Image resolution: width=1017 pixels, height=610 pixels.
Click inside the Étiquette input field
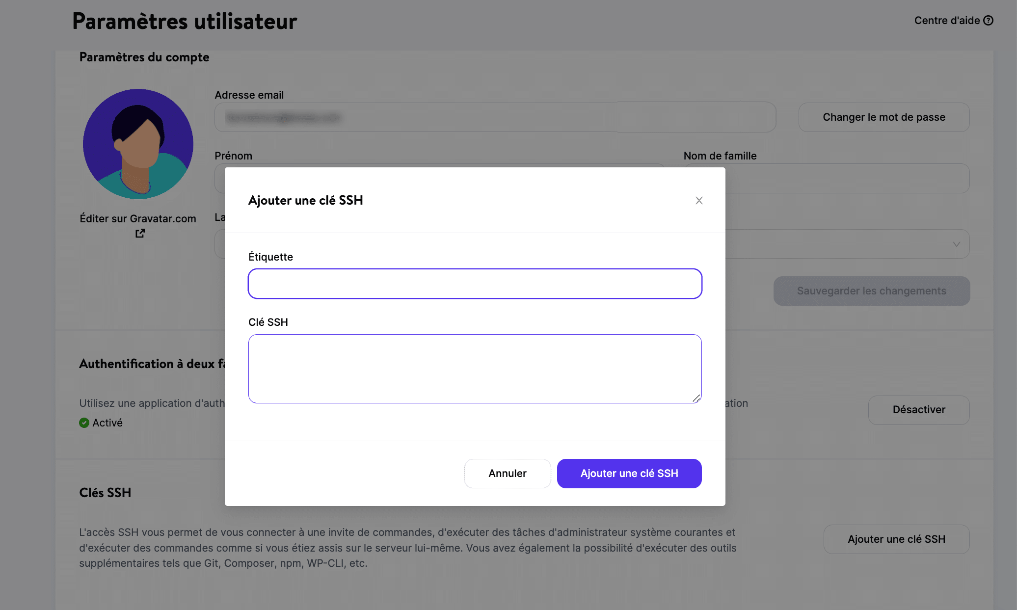pos(474,284)
